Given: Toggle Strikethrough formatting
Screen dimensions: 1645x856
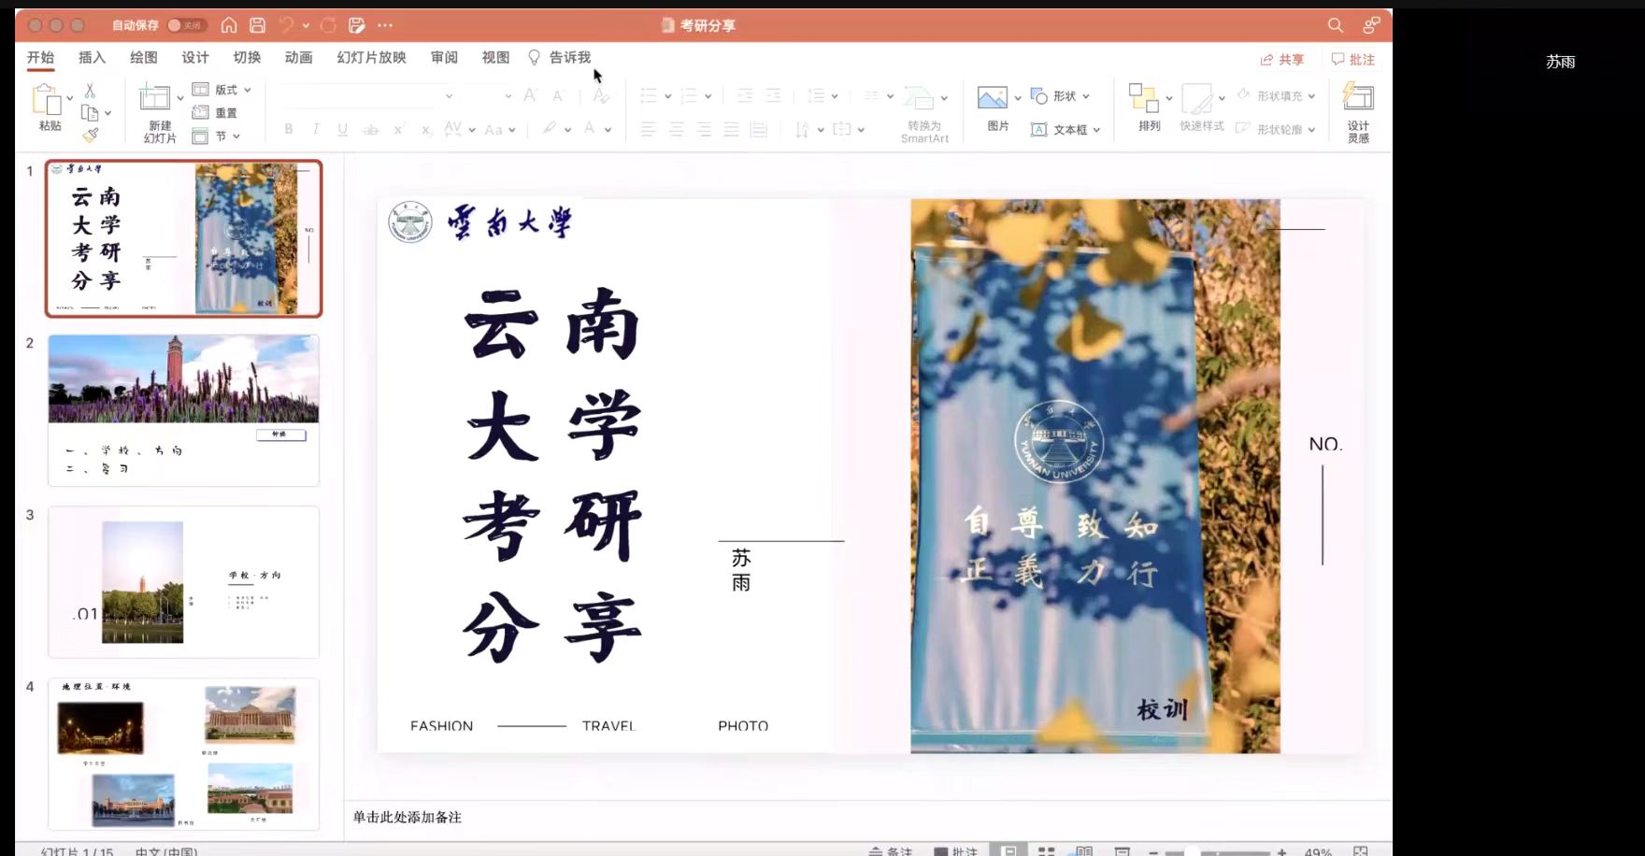Looking at the screenshot, I should (371, 130).
